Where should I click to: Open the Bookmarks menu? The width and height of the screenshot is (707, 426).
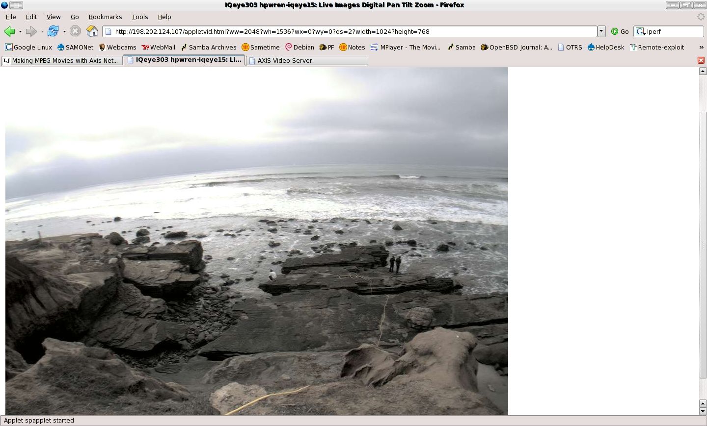pyautogui.click(x=105, y=17)
